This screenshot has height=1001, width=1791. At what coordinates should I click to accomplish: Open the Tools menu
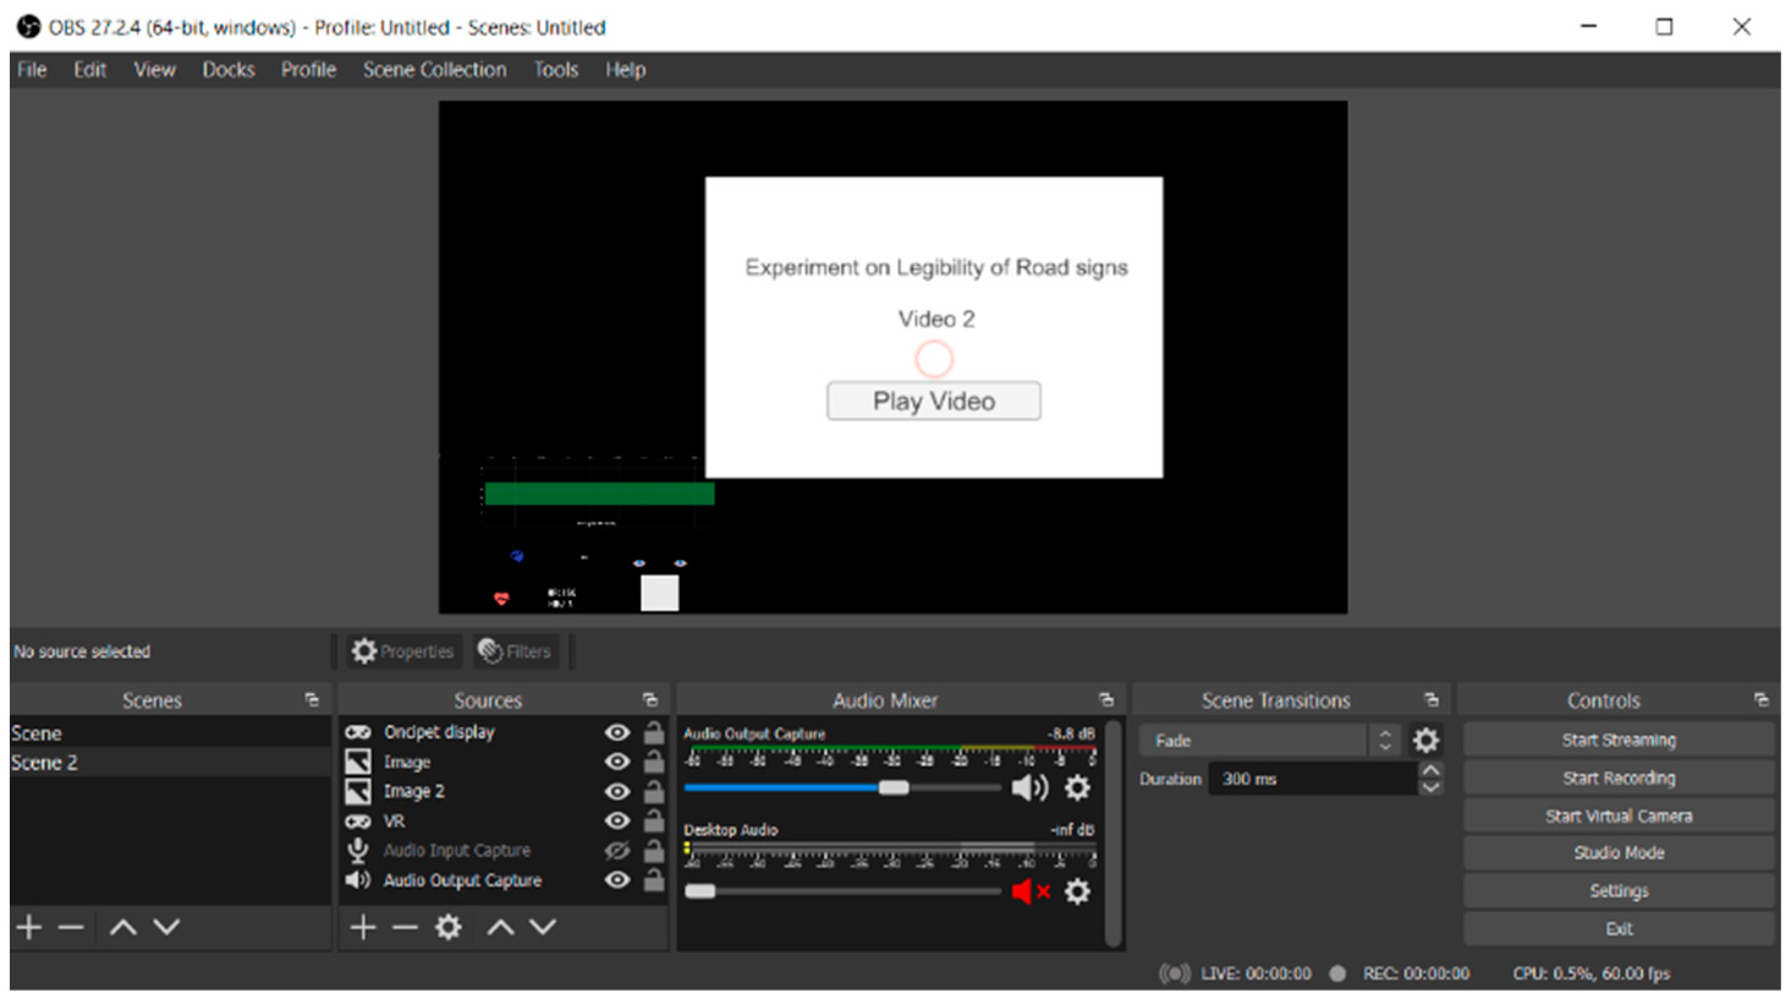556,70
